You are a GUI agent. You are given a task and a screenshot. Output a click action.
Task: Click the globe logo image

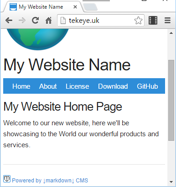(38, 39)
